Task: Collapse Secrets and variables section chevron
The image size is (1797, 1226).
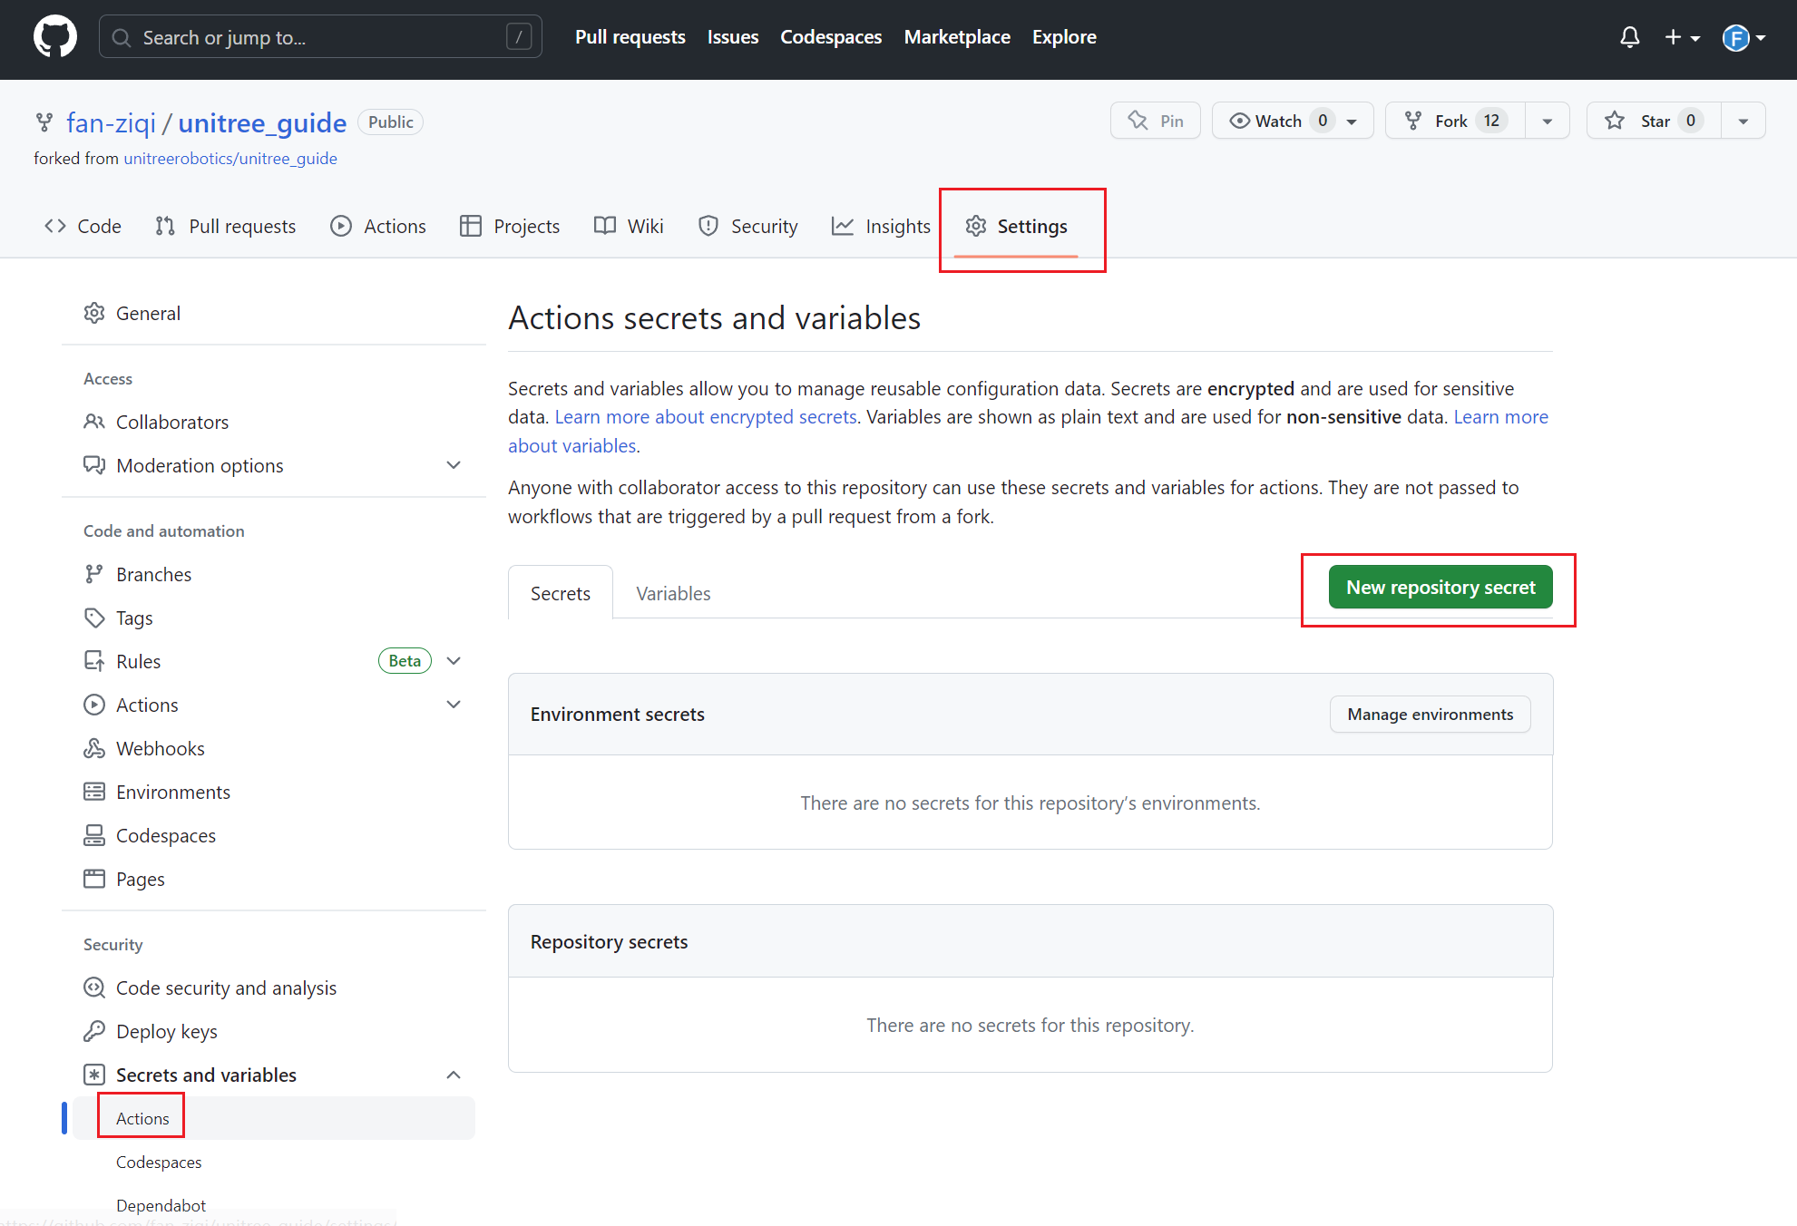Action: tap(454, 1075)
